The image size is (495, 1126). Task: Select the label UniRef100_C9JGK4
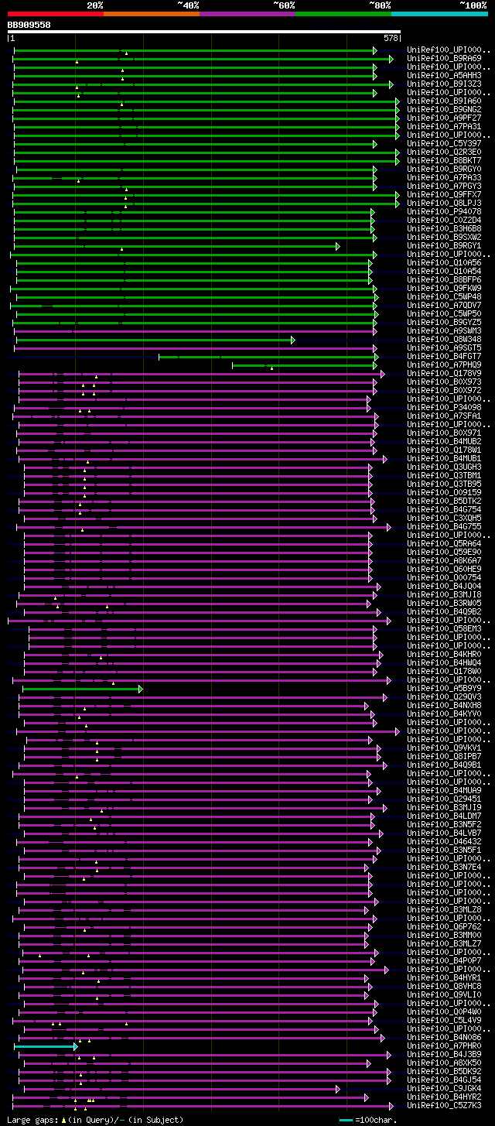[444, 1088]
